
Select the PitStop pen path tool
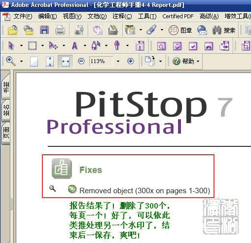(x=96, y=45)
